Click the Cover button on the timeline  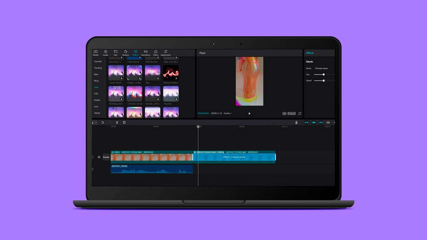click(x=106, y=157)
